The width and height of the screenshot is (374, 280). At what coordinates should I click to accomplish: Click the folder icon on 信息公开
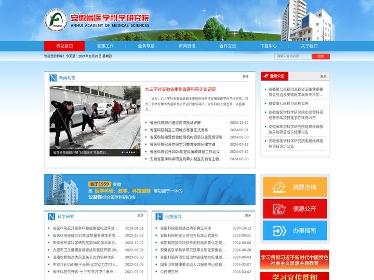point(279,209)
